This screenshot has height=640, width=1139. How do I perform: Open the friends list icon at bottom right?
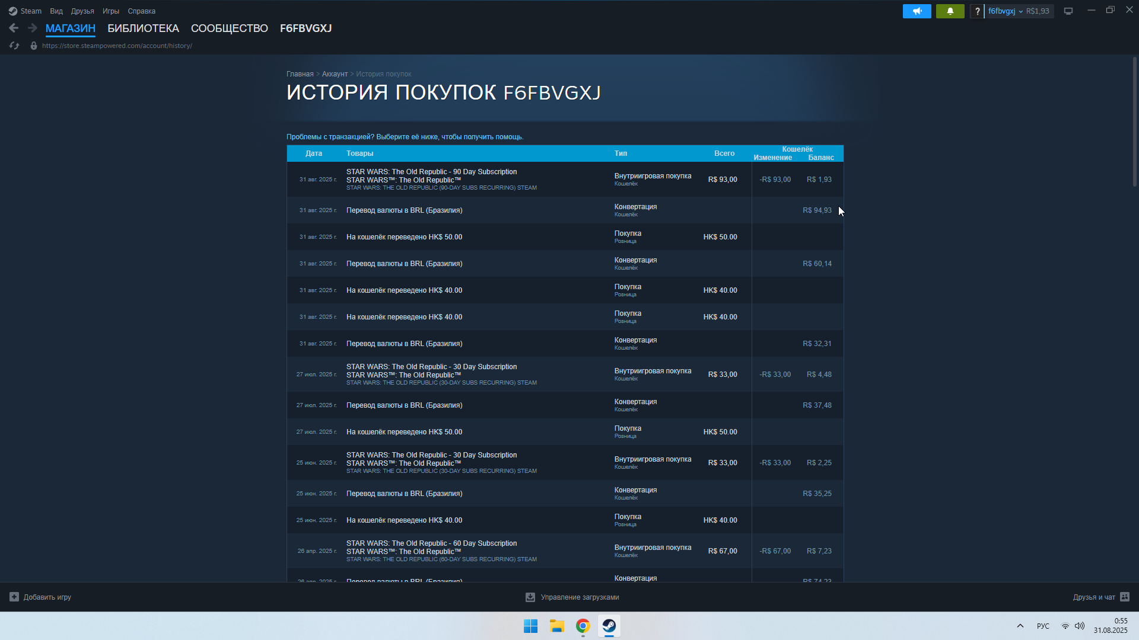[1125, 597]
